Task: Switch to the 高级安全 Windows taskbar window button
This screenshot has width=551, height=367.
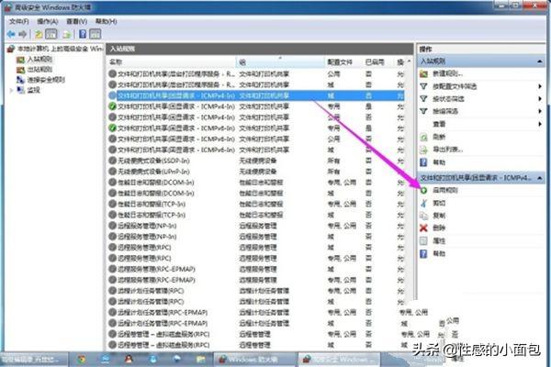Action: (340, 360)
